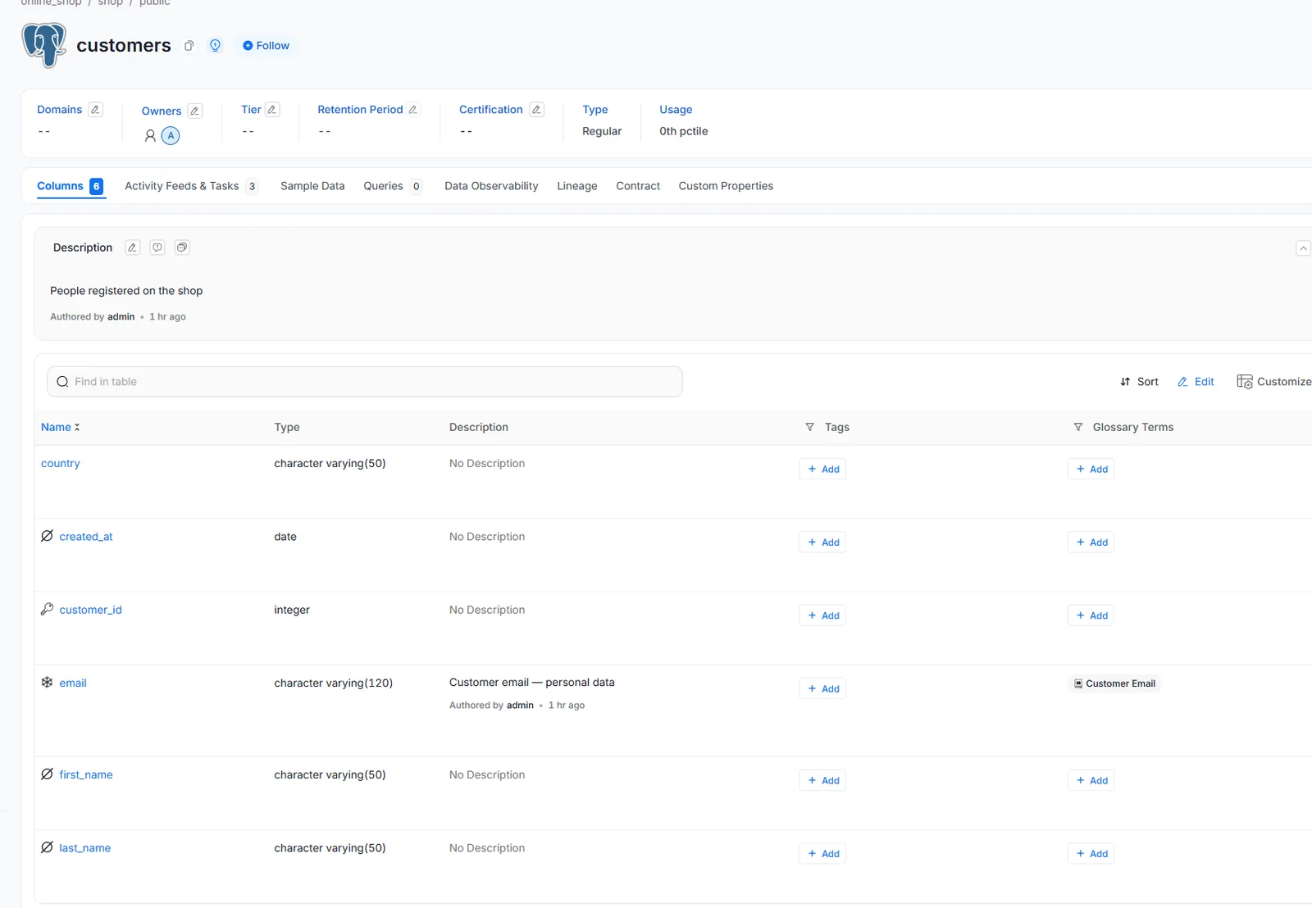1312x908 pixels.
Task: Edit the Retention Period field
Action: click(x=413, y=110)
